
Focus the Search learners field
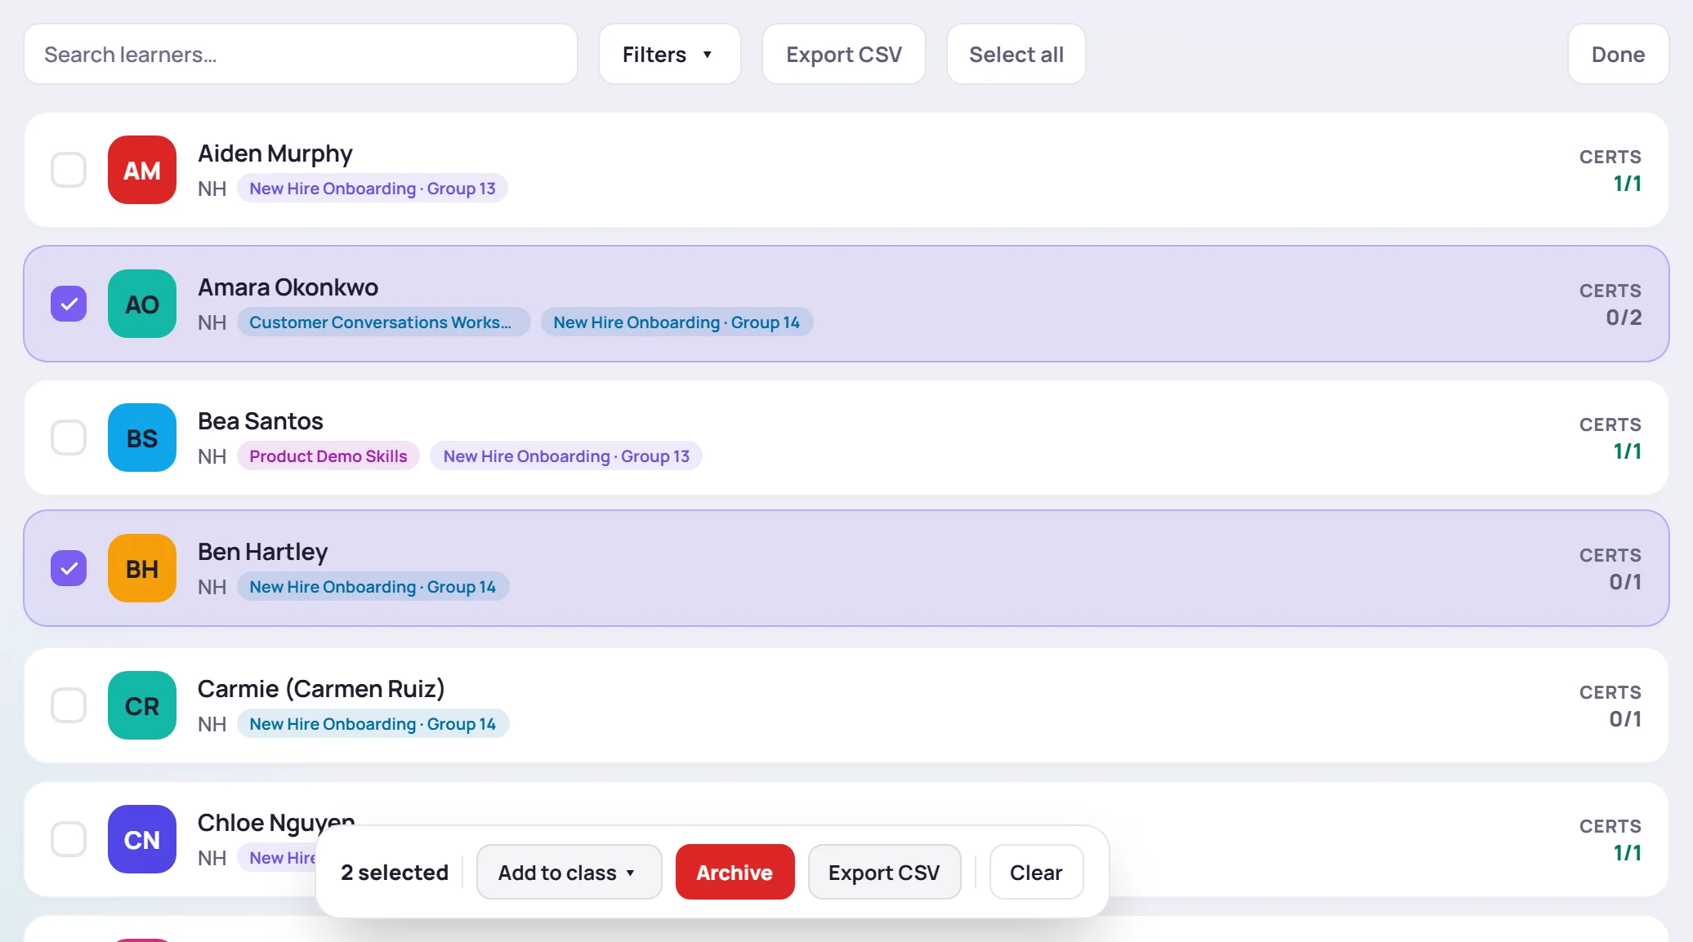pos(301,54)
